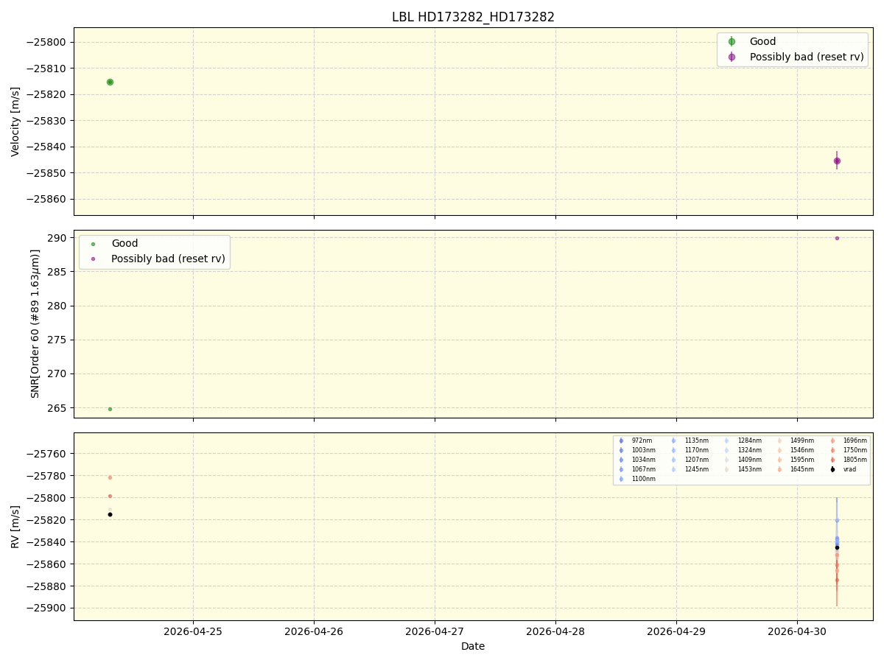Click the purple possibly bad velocity point
The image size is (884, 663).
coord(837,161)
